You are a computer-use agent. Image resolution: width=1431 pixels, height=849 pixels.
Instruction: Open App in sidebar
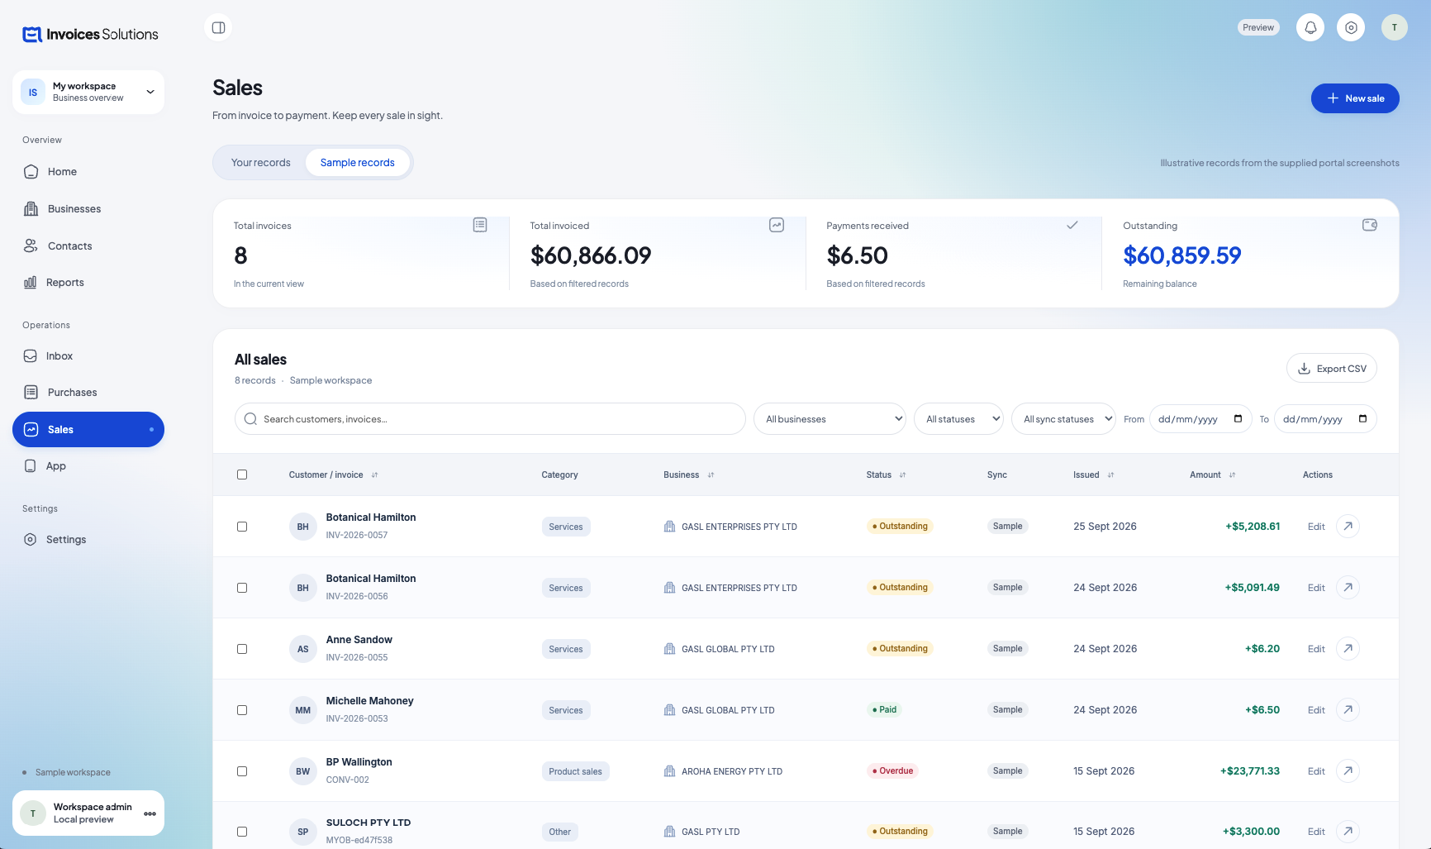pos(88,466)
